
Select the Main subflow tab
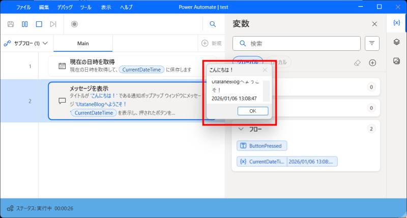pyautogui.click(x=83, y=43)
